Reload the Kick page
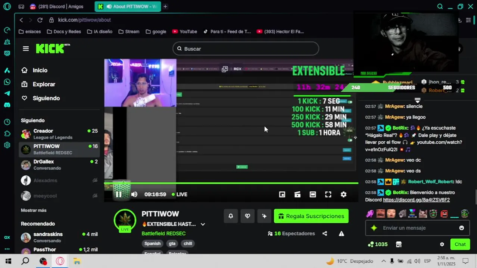Viewport: 477px width, 268px height. [x=40, y=20]
